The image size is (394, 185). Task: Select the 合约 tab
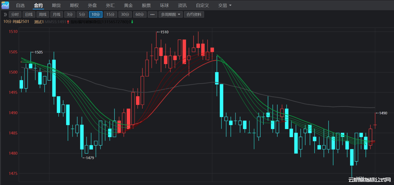click(38, 6)
